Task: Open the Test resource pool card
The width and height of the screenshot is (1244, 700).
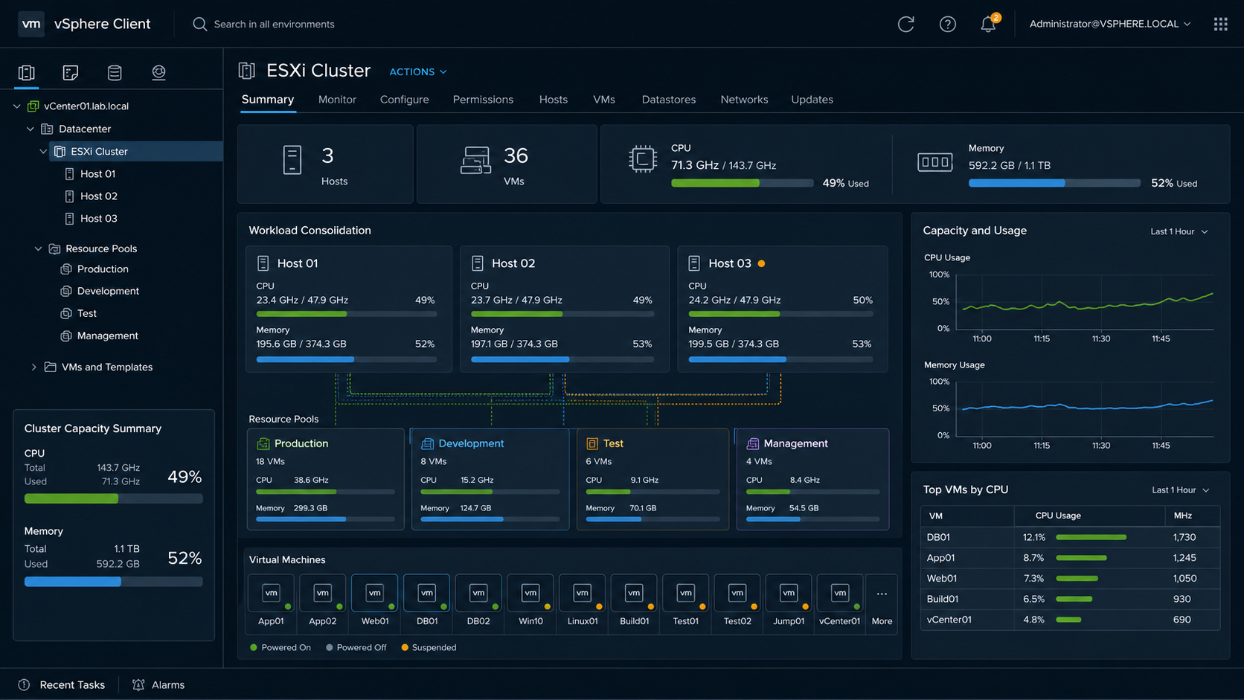Action: pos(653,479)
